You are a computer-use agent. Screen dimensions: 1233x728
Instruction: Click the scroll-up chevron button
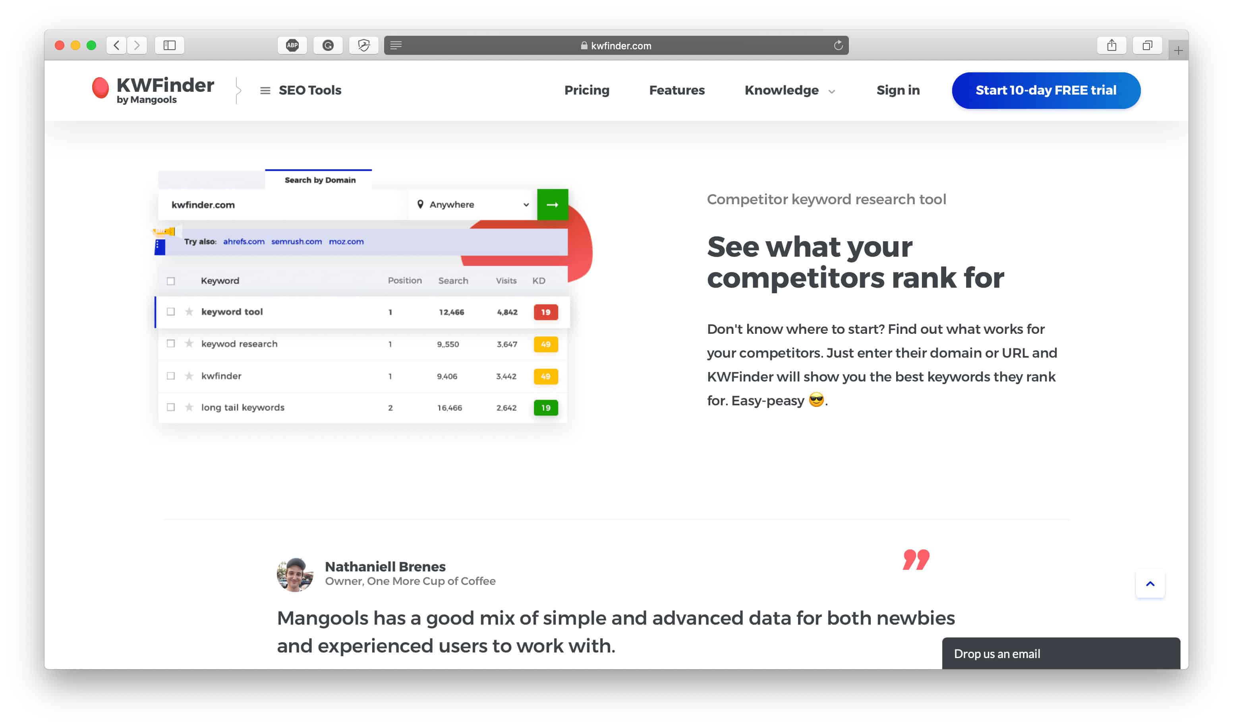click(1150, 583)
